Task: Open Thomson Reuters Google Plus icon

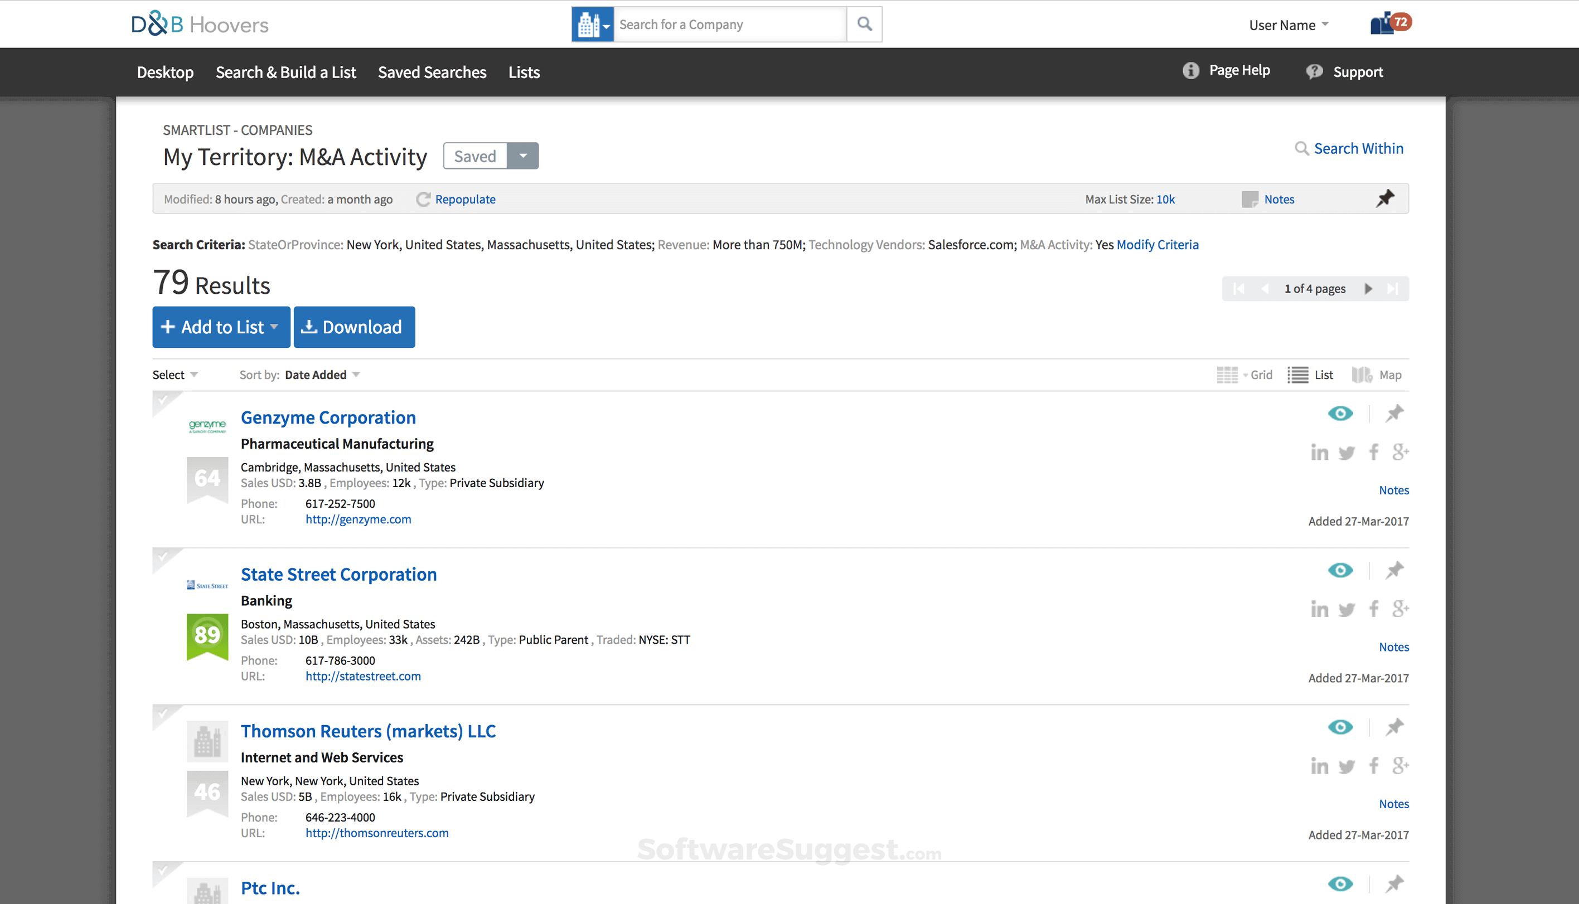Action: point(1400,765)
